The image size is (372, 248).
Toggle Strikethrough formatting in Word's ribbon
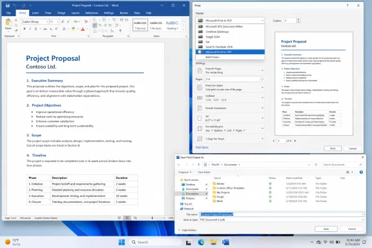point(45,28)
